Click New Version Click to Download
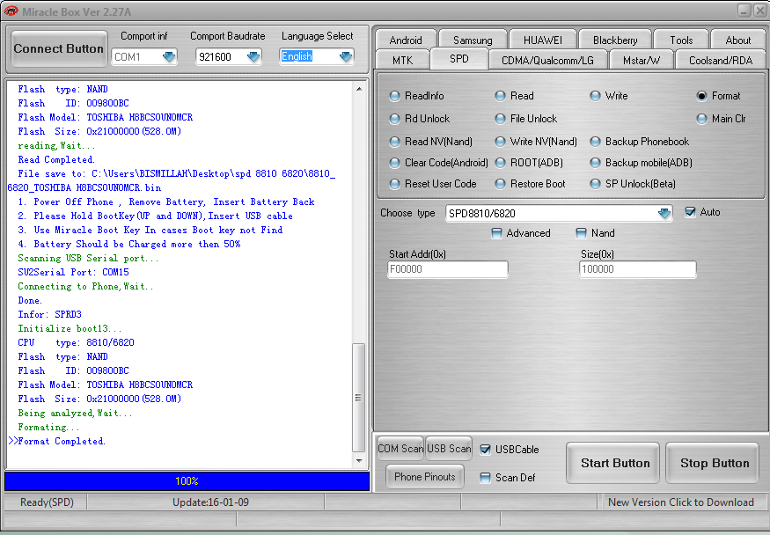 [x=680, y=502]
